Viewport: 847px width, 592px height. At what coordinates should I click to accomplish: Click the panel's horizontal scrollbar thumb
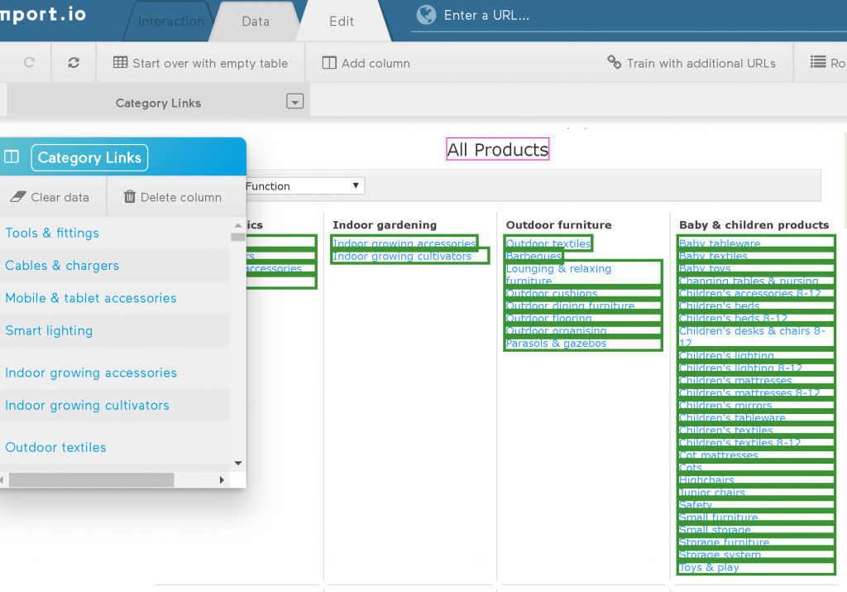pyautogui.click(x=91, y=479)
